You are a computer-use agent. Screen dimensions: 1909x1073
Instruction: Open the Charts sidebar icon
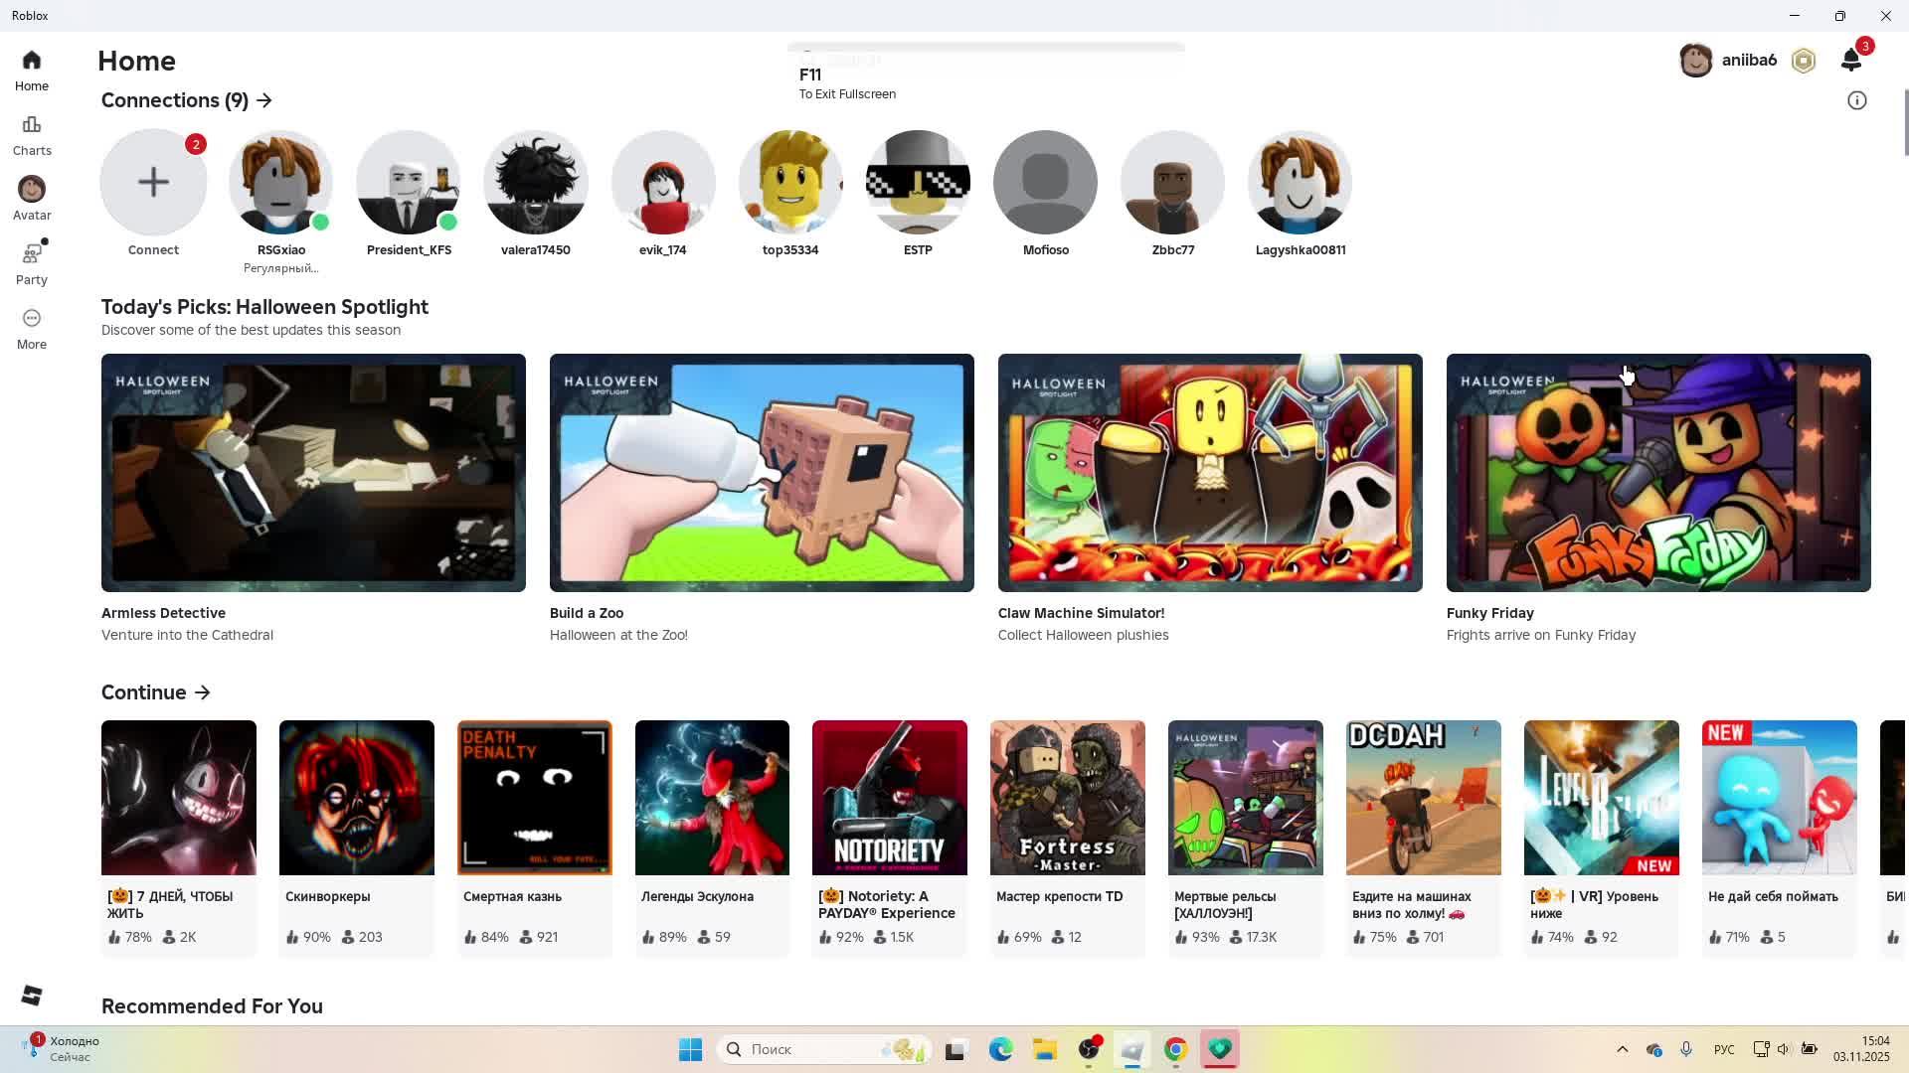(x=32, y=135)
